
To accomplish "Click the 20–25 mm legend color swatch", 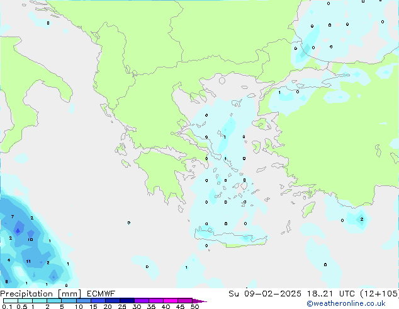I will point(112,301).
